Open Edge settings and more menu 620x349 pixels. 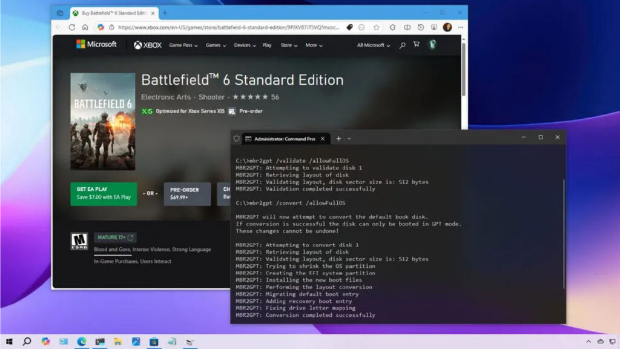coord(461,27)
